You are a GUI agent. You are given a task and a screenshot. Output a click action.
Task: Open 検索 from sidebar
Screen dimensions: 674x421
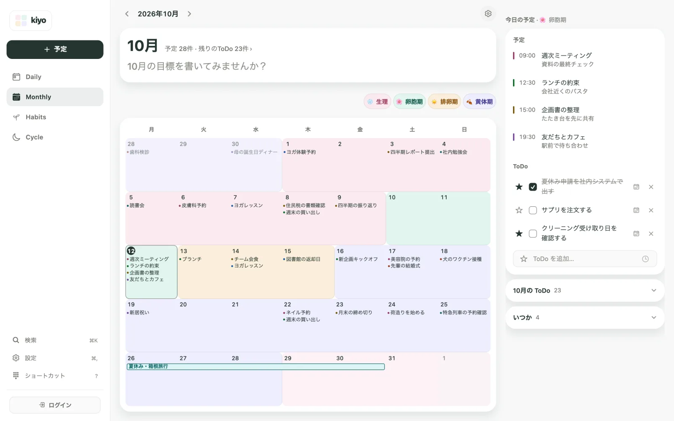[x=55, y=340]
